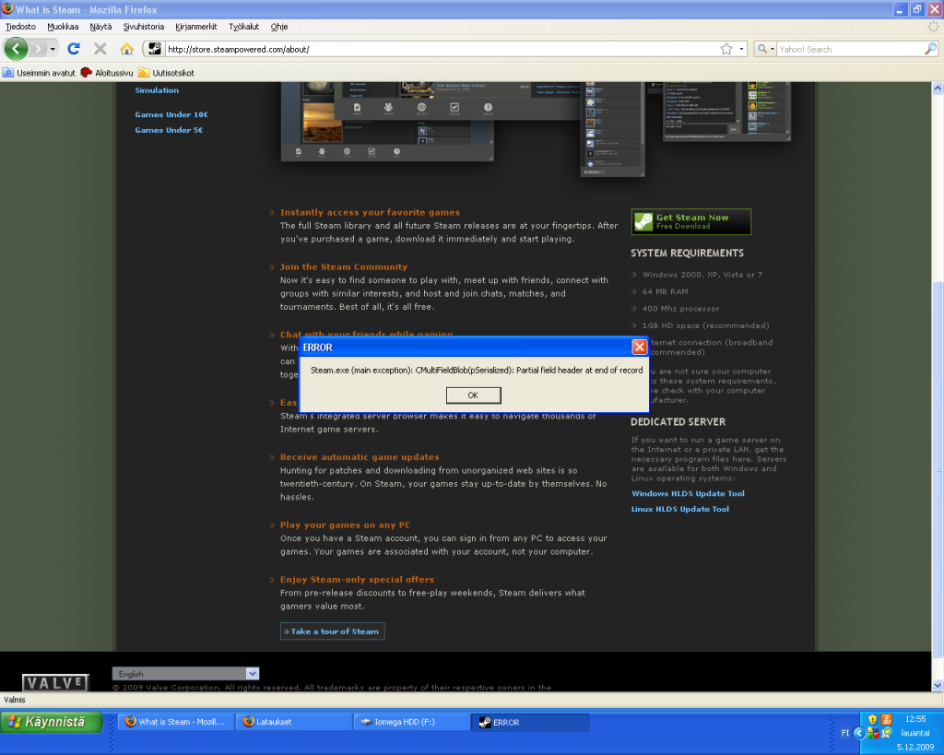Open the Sivuhistoria menu
944x755 pixels.
tap(143, 27)
